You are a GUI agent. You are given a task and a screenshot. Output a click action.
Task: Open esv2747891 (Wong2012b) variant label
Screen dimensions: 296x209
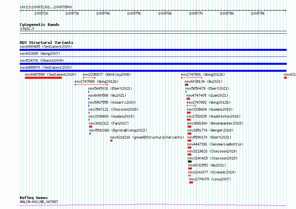(x=203, y=74)
